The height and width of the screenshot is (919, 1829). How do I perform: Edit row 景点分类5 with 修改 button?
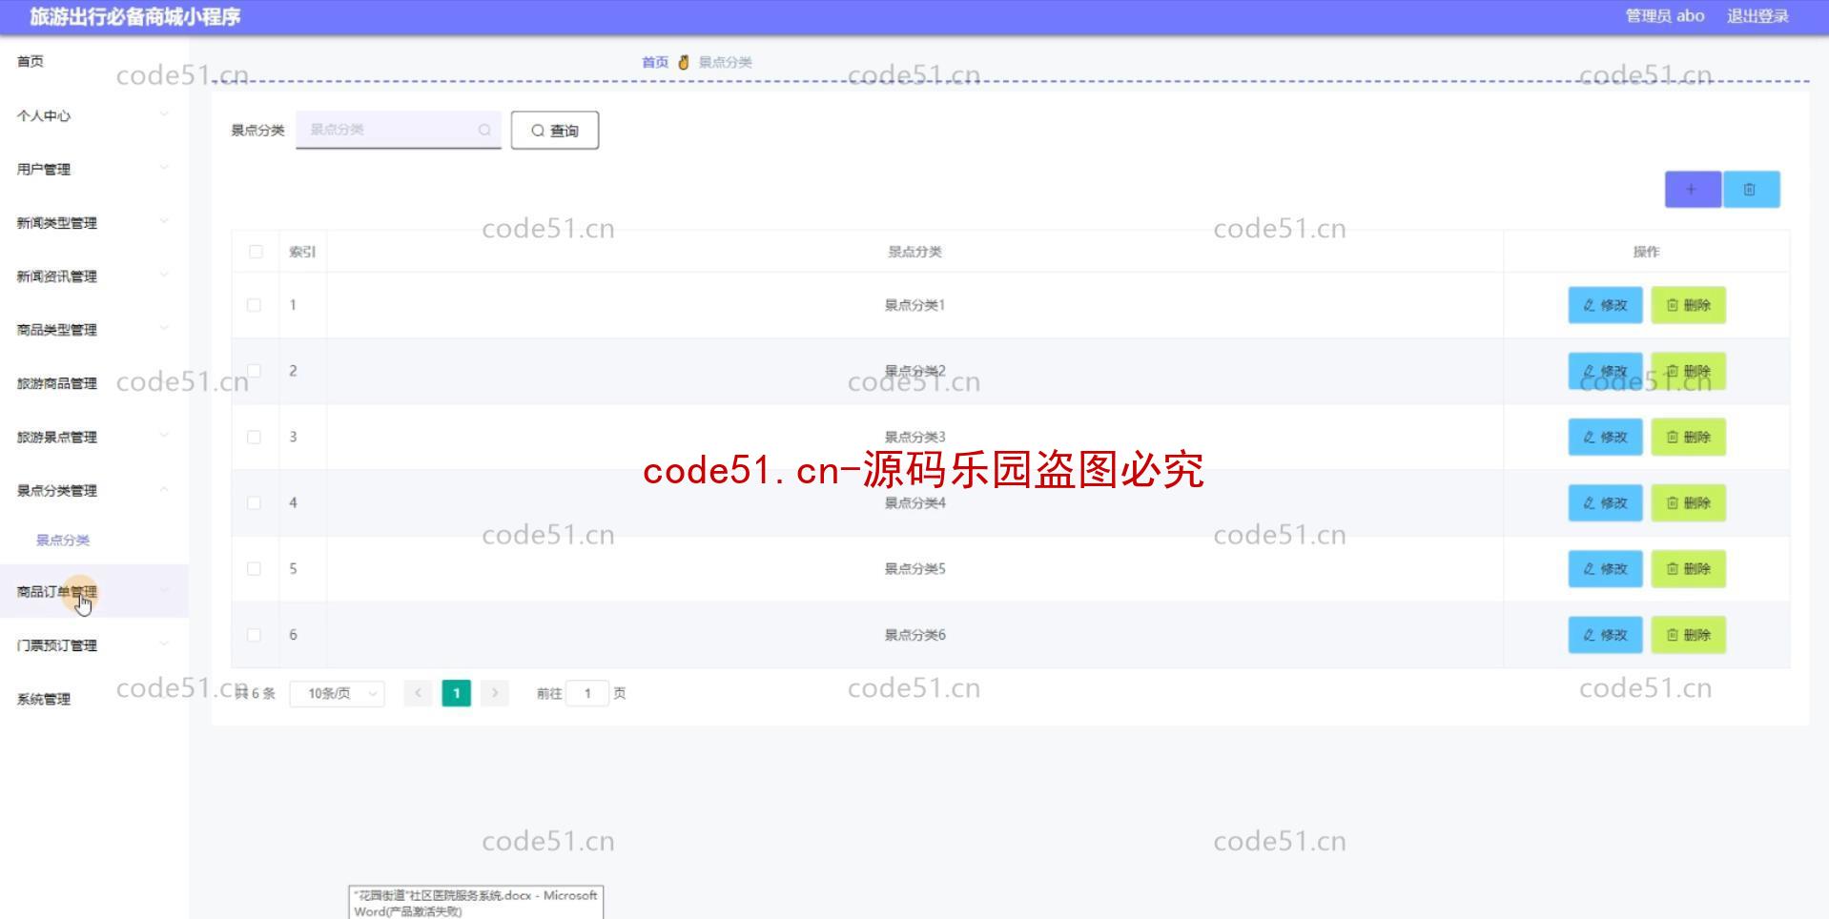[1605, 568]
